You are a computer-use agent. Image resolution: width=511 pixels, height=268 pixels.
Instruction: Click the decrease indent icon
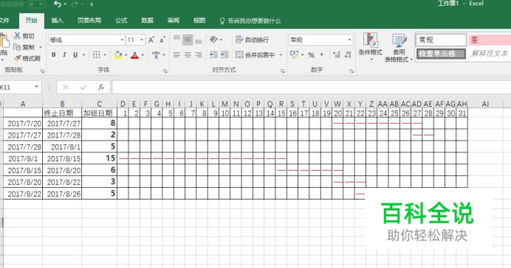click(213, 54)
